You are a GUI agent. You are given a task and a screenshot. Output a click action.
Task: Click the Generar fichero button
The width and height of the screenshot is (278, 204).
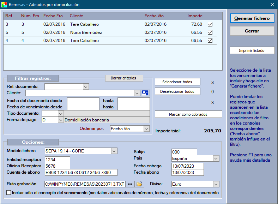coord(252,18)
